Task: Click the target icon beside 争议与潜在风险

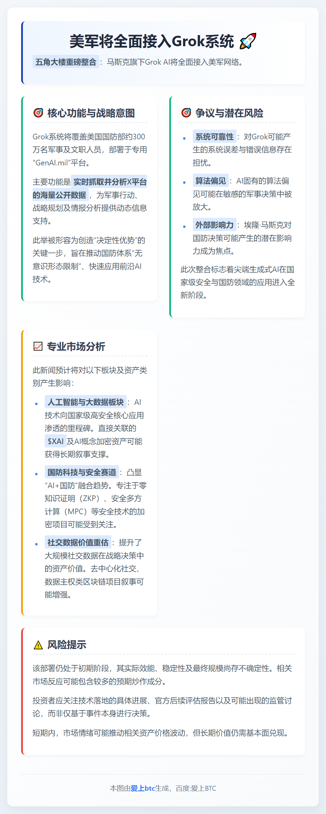Action: [x=186, y=113]
